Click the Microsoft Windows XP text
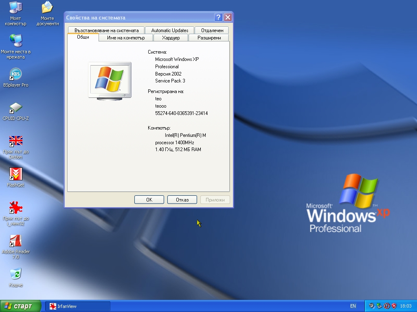This screenshot has width=417, height=312. click(x=177, y=59)
